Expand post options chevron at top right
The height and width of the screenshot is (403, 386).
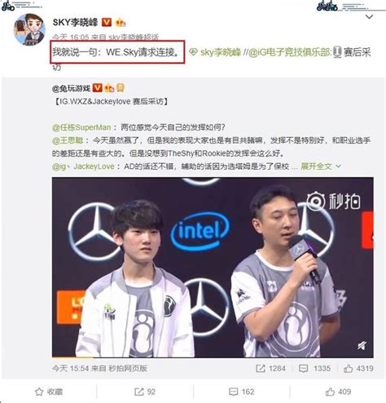click(369, 17)
